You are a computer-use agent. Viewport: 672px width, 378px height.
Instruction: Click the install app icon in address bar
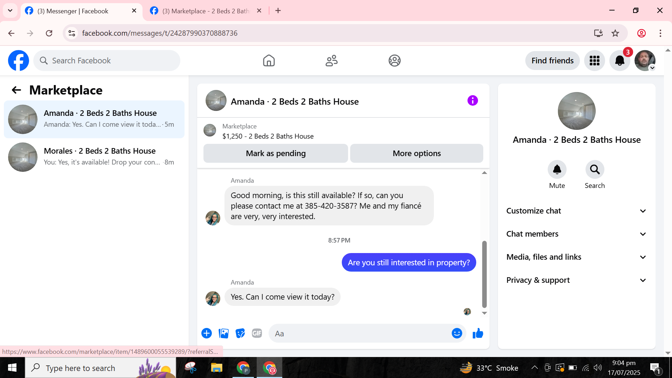[x=598, y=33]
